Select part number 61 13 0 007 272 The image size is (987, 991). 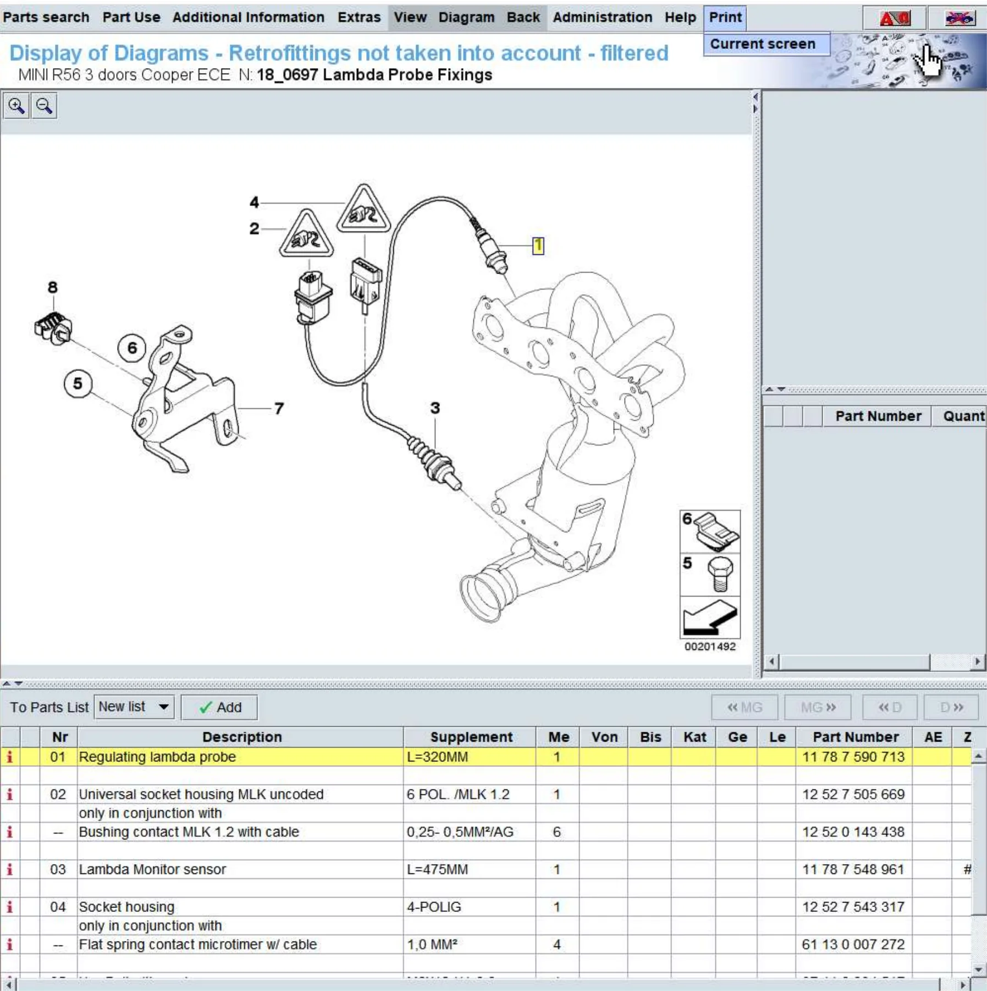pos(853,944)
